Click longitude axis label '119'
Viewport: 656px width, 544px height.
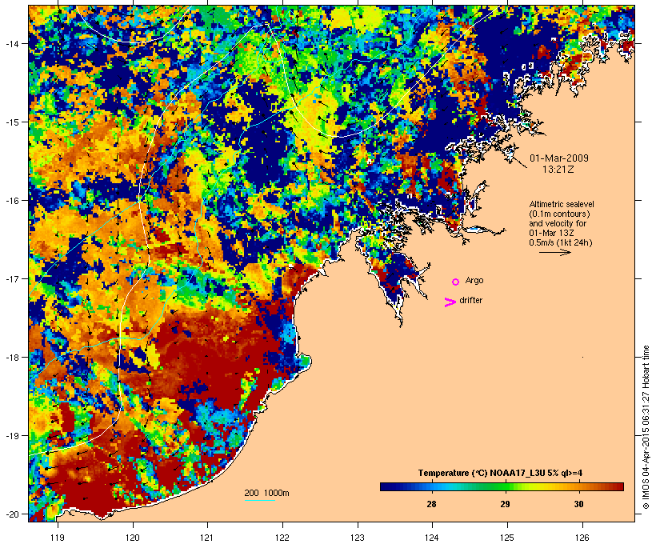(x=58, y=538)
